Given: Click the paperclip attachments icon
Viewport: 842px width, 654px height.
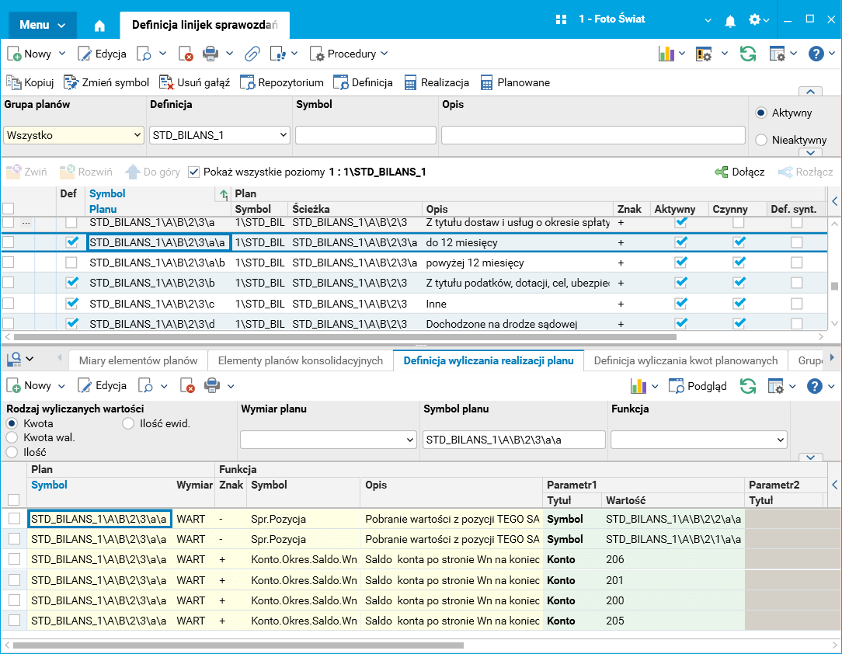Looking at the screenshot, I should (x=252, y=54).
